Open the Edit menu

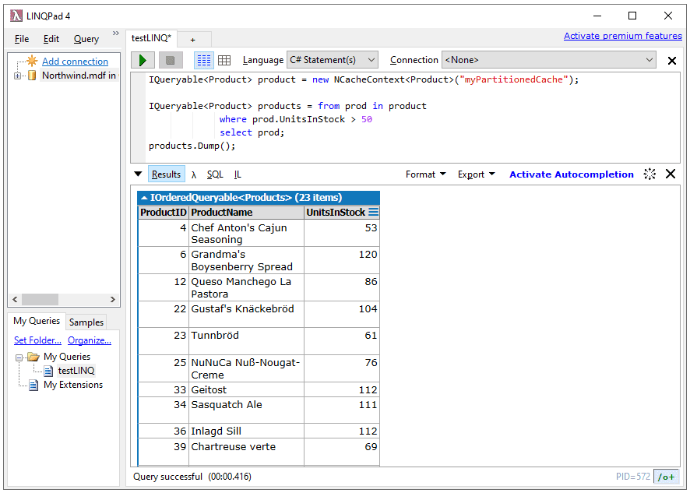(51, 39)
